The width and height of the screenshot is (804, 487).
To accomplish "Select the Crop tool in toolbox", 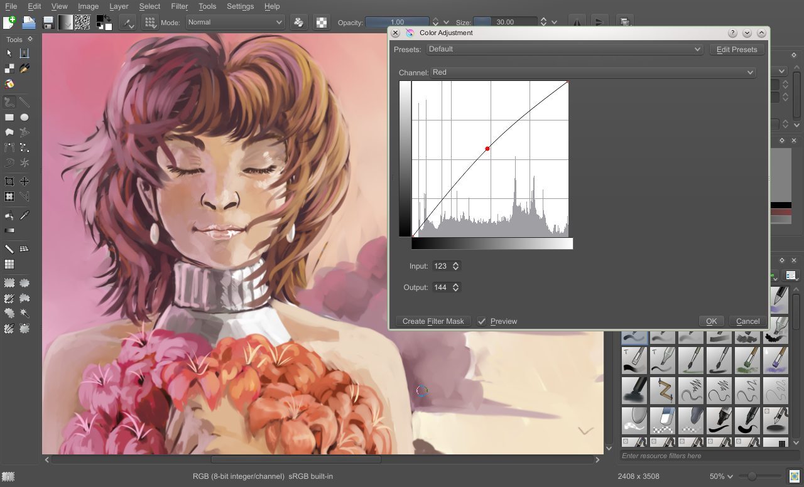I will pyautogui.click(x=9, y=181).
